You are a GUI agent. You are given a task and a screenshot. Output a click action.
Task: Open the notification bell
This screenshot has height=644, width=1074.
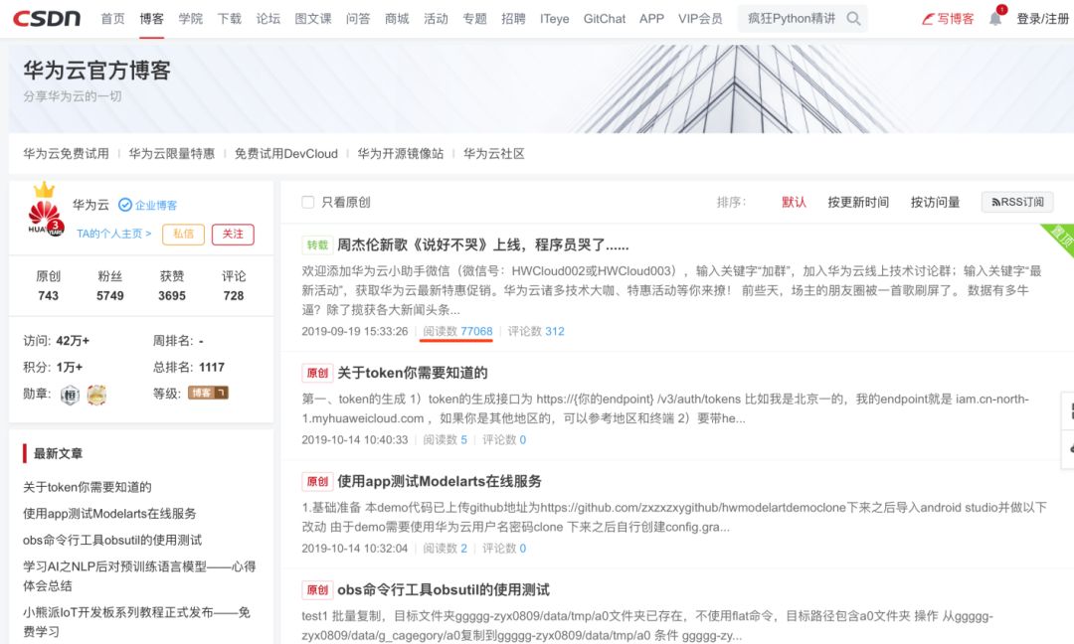point(995,19)
